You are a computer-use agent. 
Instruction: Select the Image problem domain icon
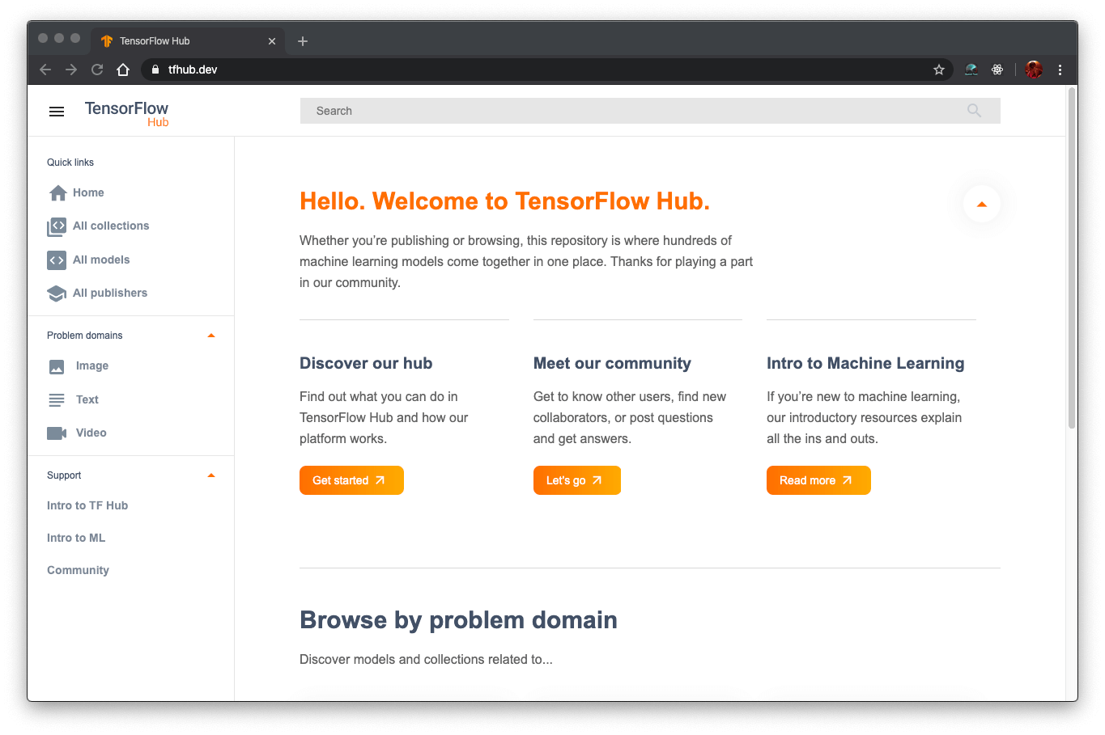coord(56,365)
